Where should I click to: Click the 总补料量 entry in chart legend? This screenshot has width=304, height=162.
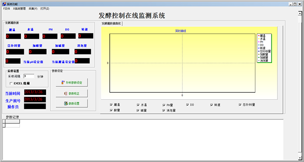pyautogui.click(x=264, y=51)
